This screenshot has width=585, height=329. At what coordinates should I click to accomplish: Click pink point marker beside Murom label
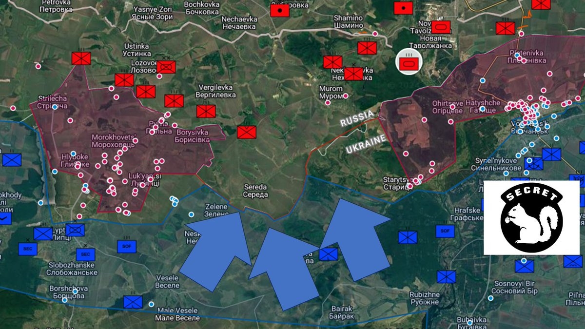346,96
